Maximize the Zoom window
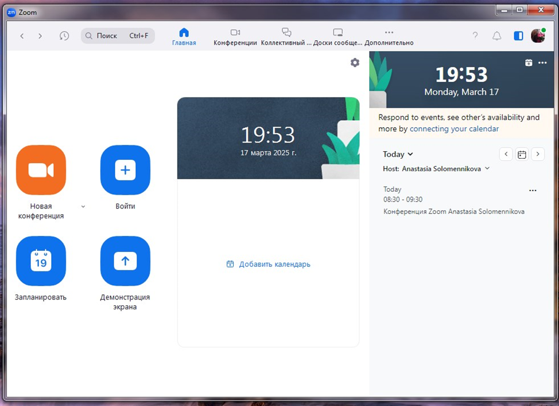Screen dimensions: 559x406 click(520, 10)
